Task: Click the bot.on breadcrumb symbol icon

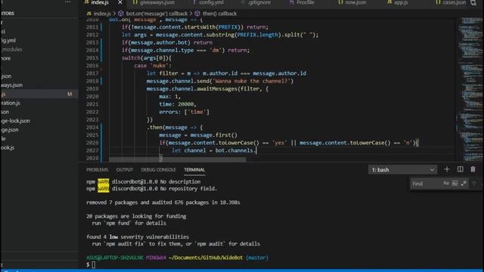Action: pyautogui.click(x=121, y=14)
